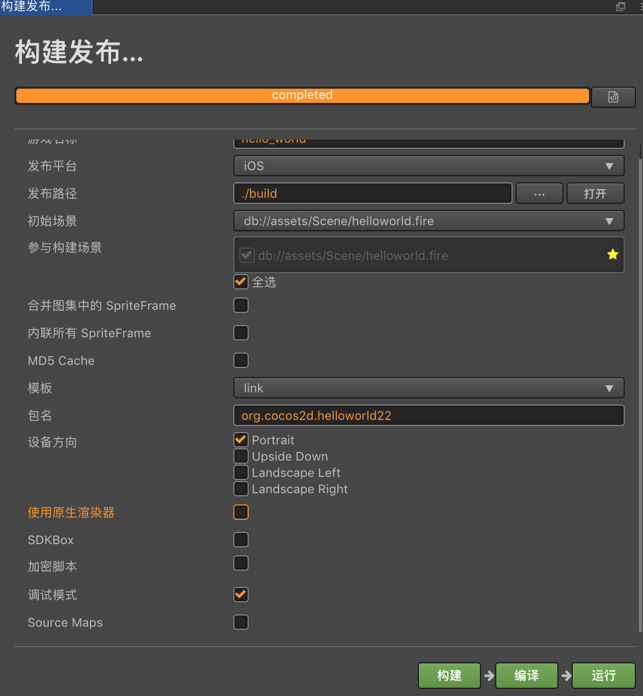Click the popout window icon in title bar

tap(620, 7)
